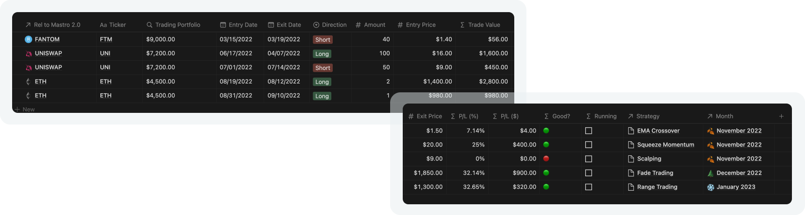Toggle the Running checkbox for EMA Crossover
Image resolution: width=805 pixels, height=215 pixels.
pos(588,131)
